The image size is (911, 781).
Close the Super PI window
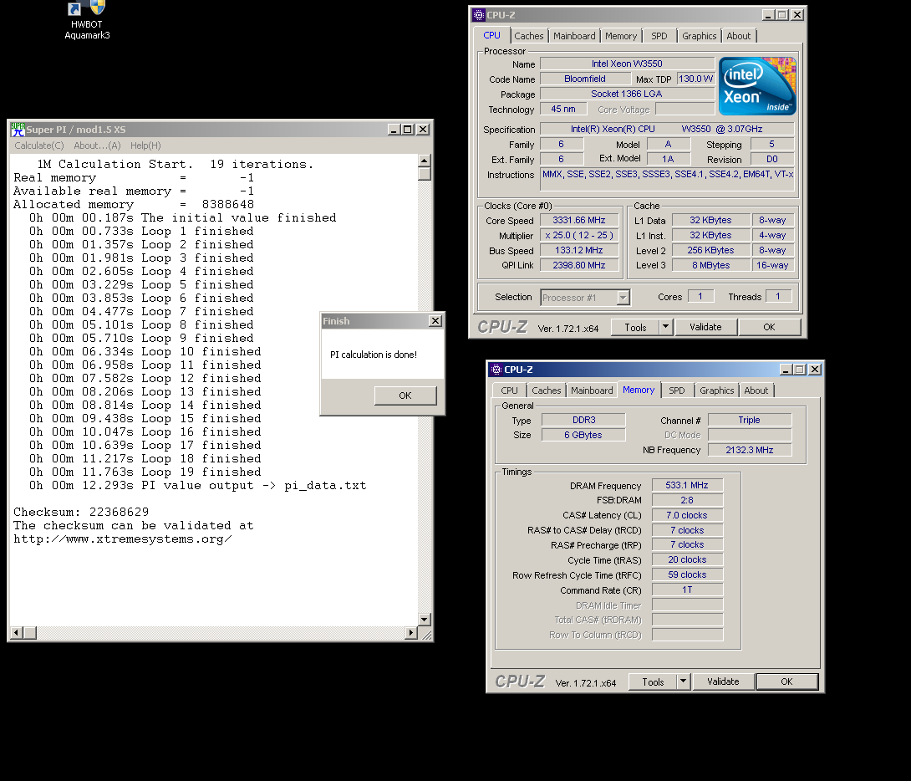click(x=423, y=129)
